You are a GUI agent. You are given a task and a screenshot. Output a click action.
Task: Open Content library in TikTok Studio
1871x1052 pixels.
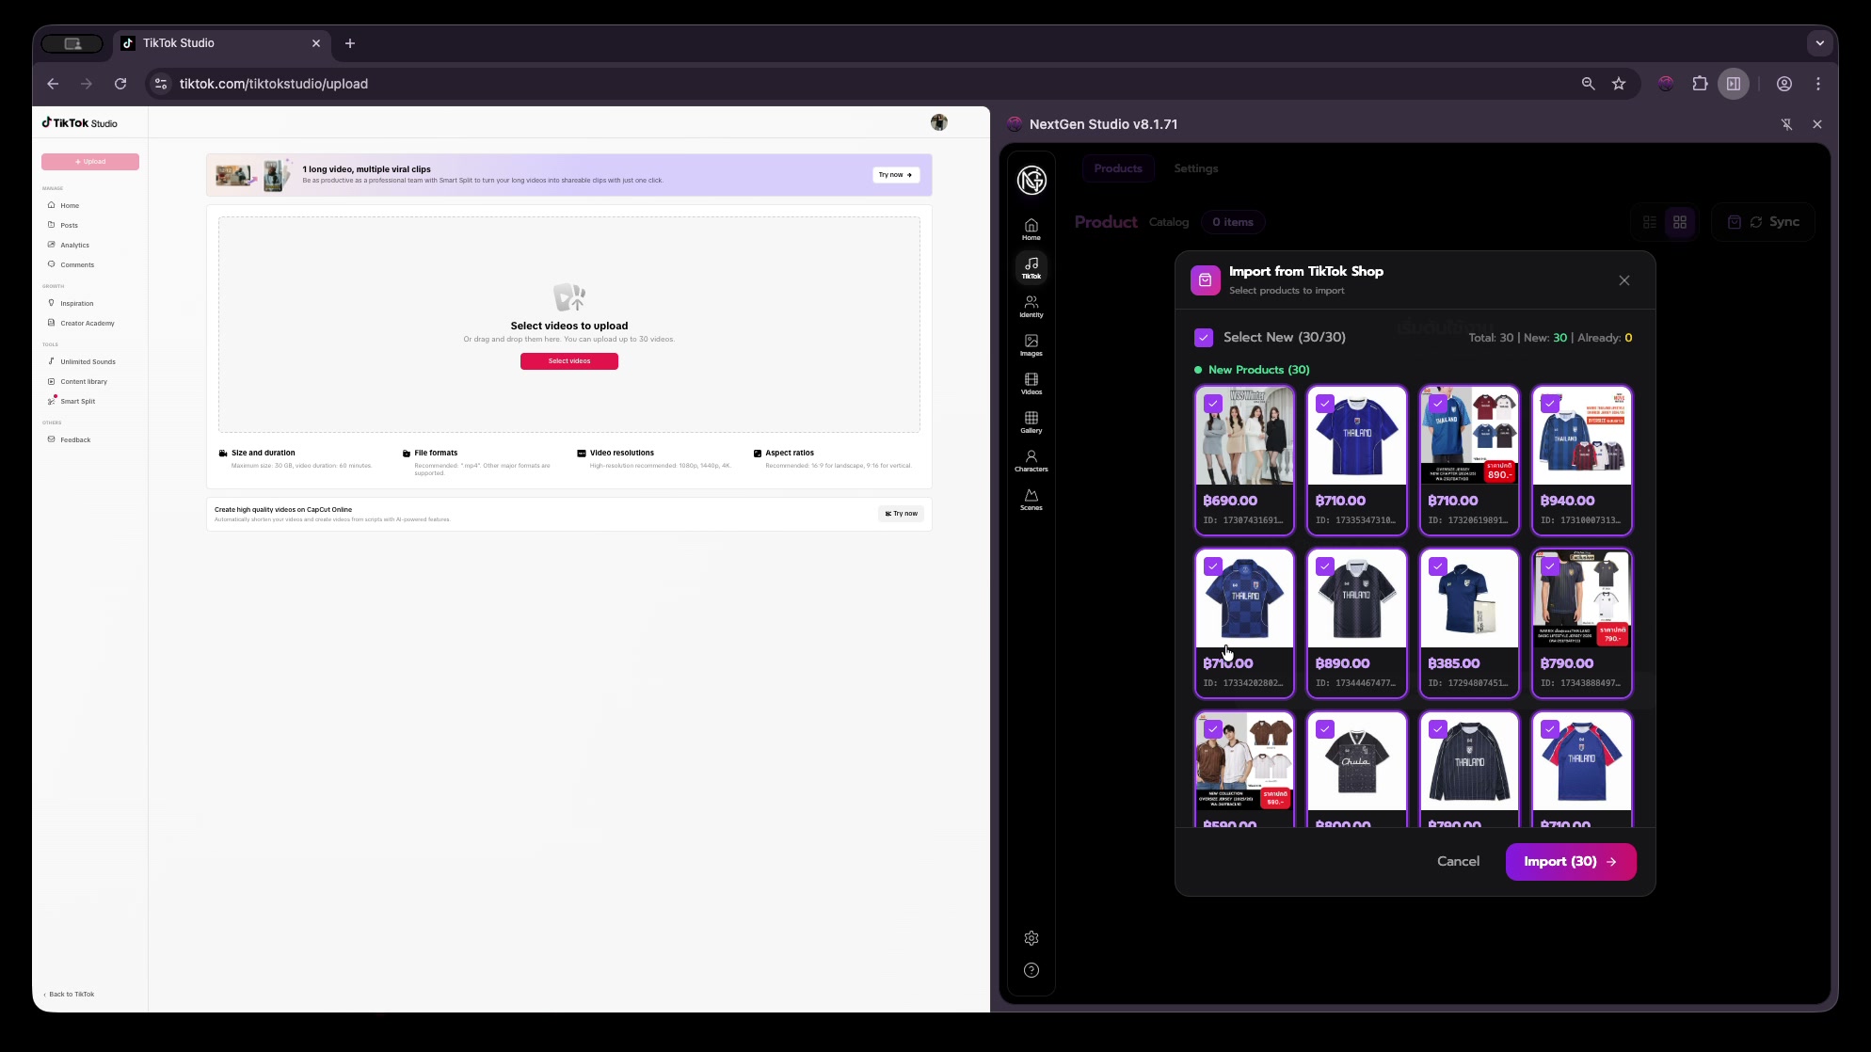(x=84, y=381)
